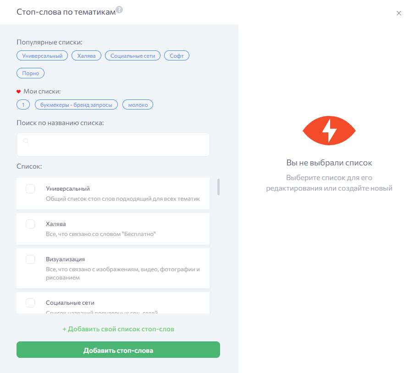This screenshot has height=373, width=409.
Task: Tick the Социальные сети list checkbox
Action: (30, 303)
